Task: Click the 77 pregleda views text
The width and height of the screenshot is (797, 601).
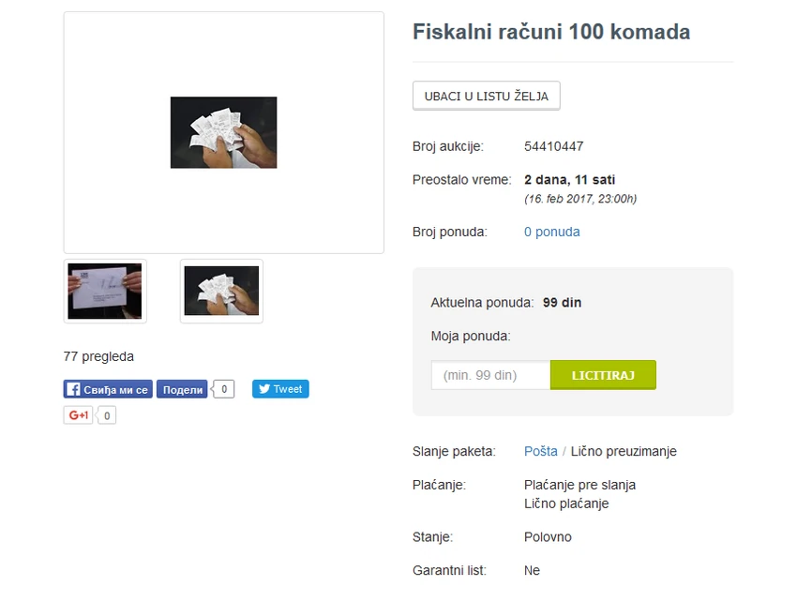Action: (98, 356)
